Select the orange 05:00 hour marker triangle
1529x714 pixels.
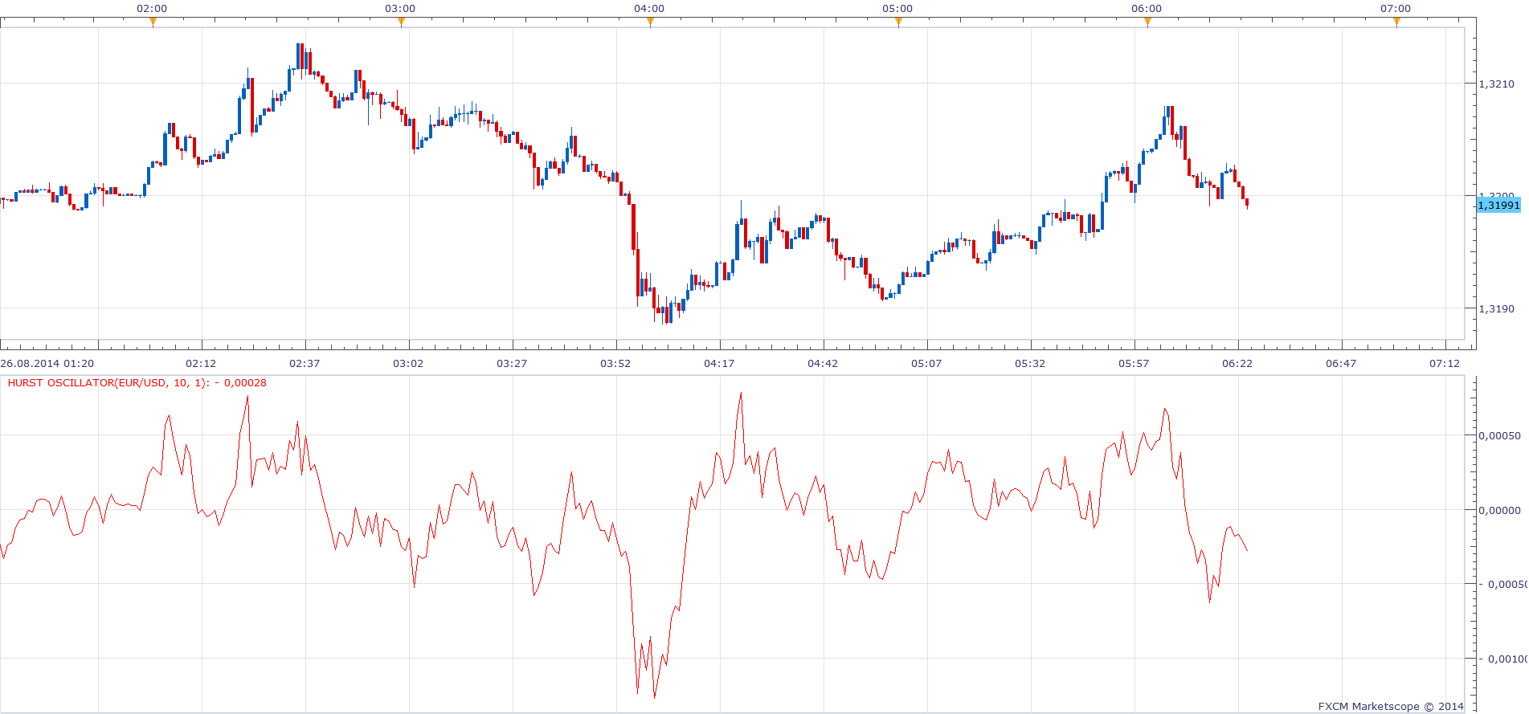898,22
